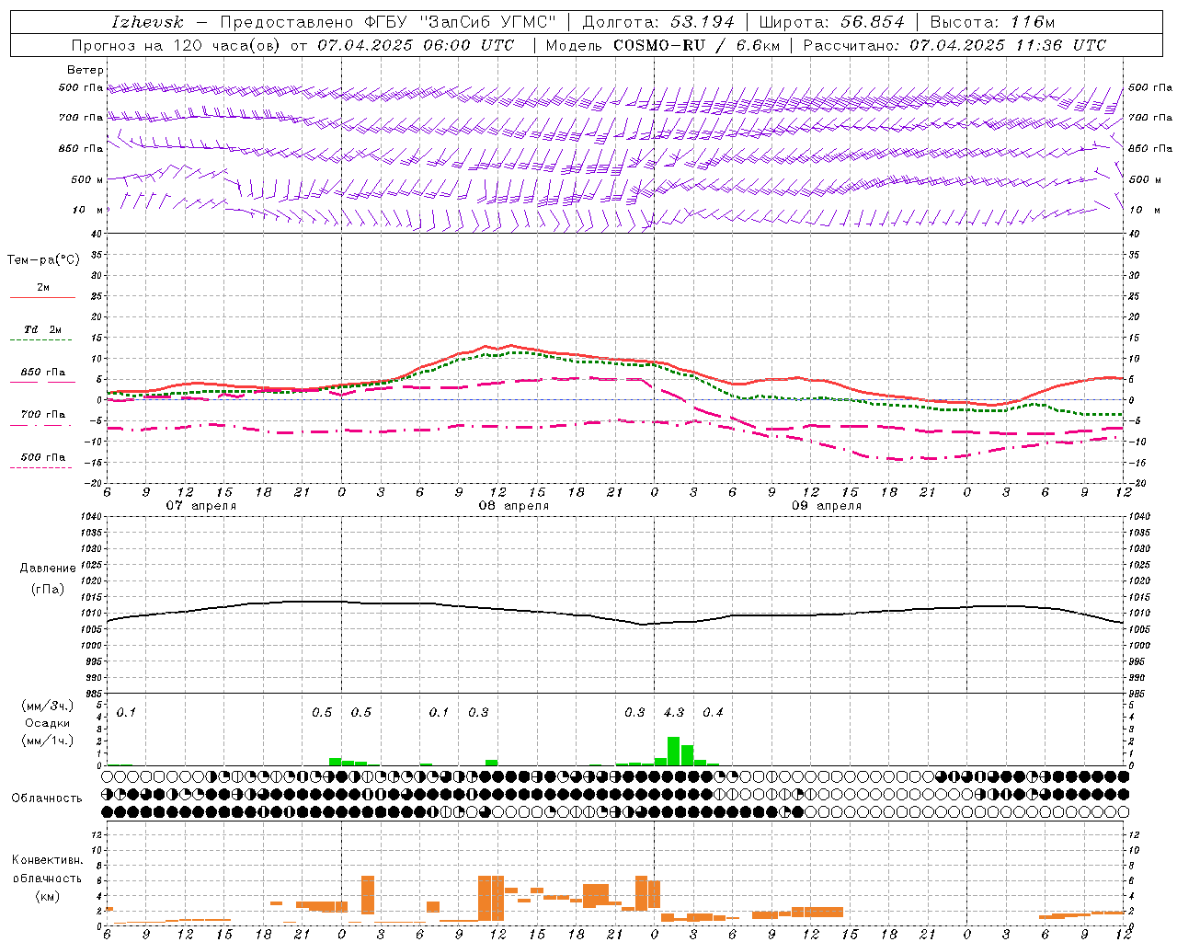Viewport: 1177px width, 942px height.
Task: Click the "Izhevsk" station title
Action: pyautogui.click(x=148, y=22)
